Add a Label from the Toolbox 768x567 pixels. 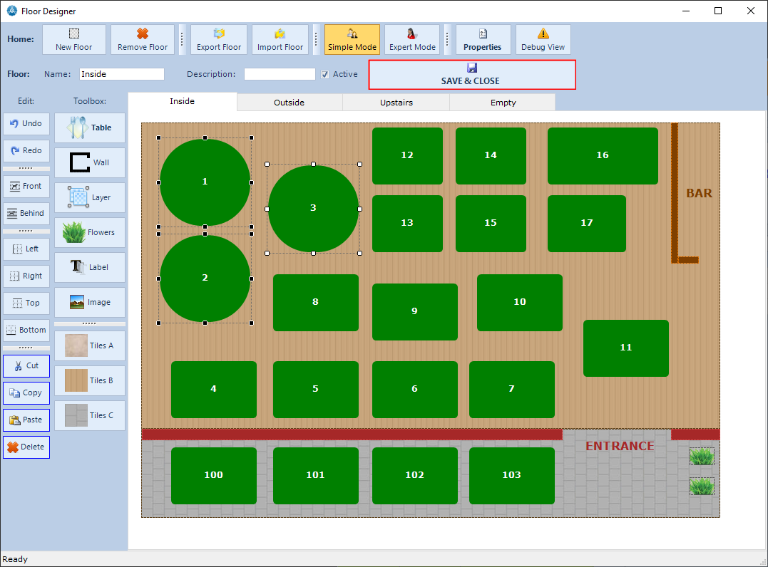90,267
